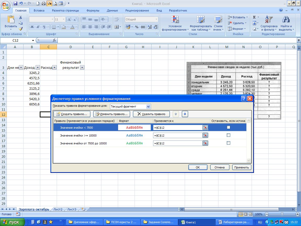Decrease decimal places
The image size is (301, 226).
155,27
